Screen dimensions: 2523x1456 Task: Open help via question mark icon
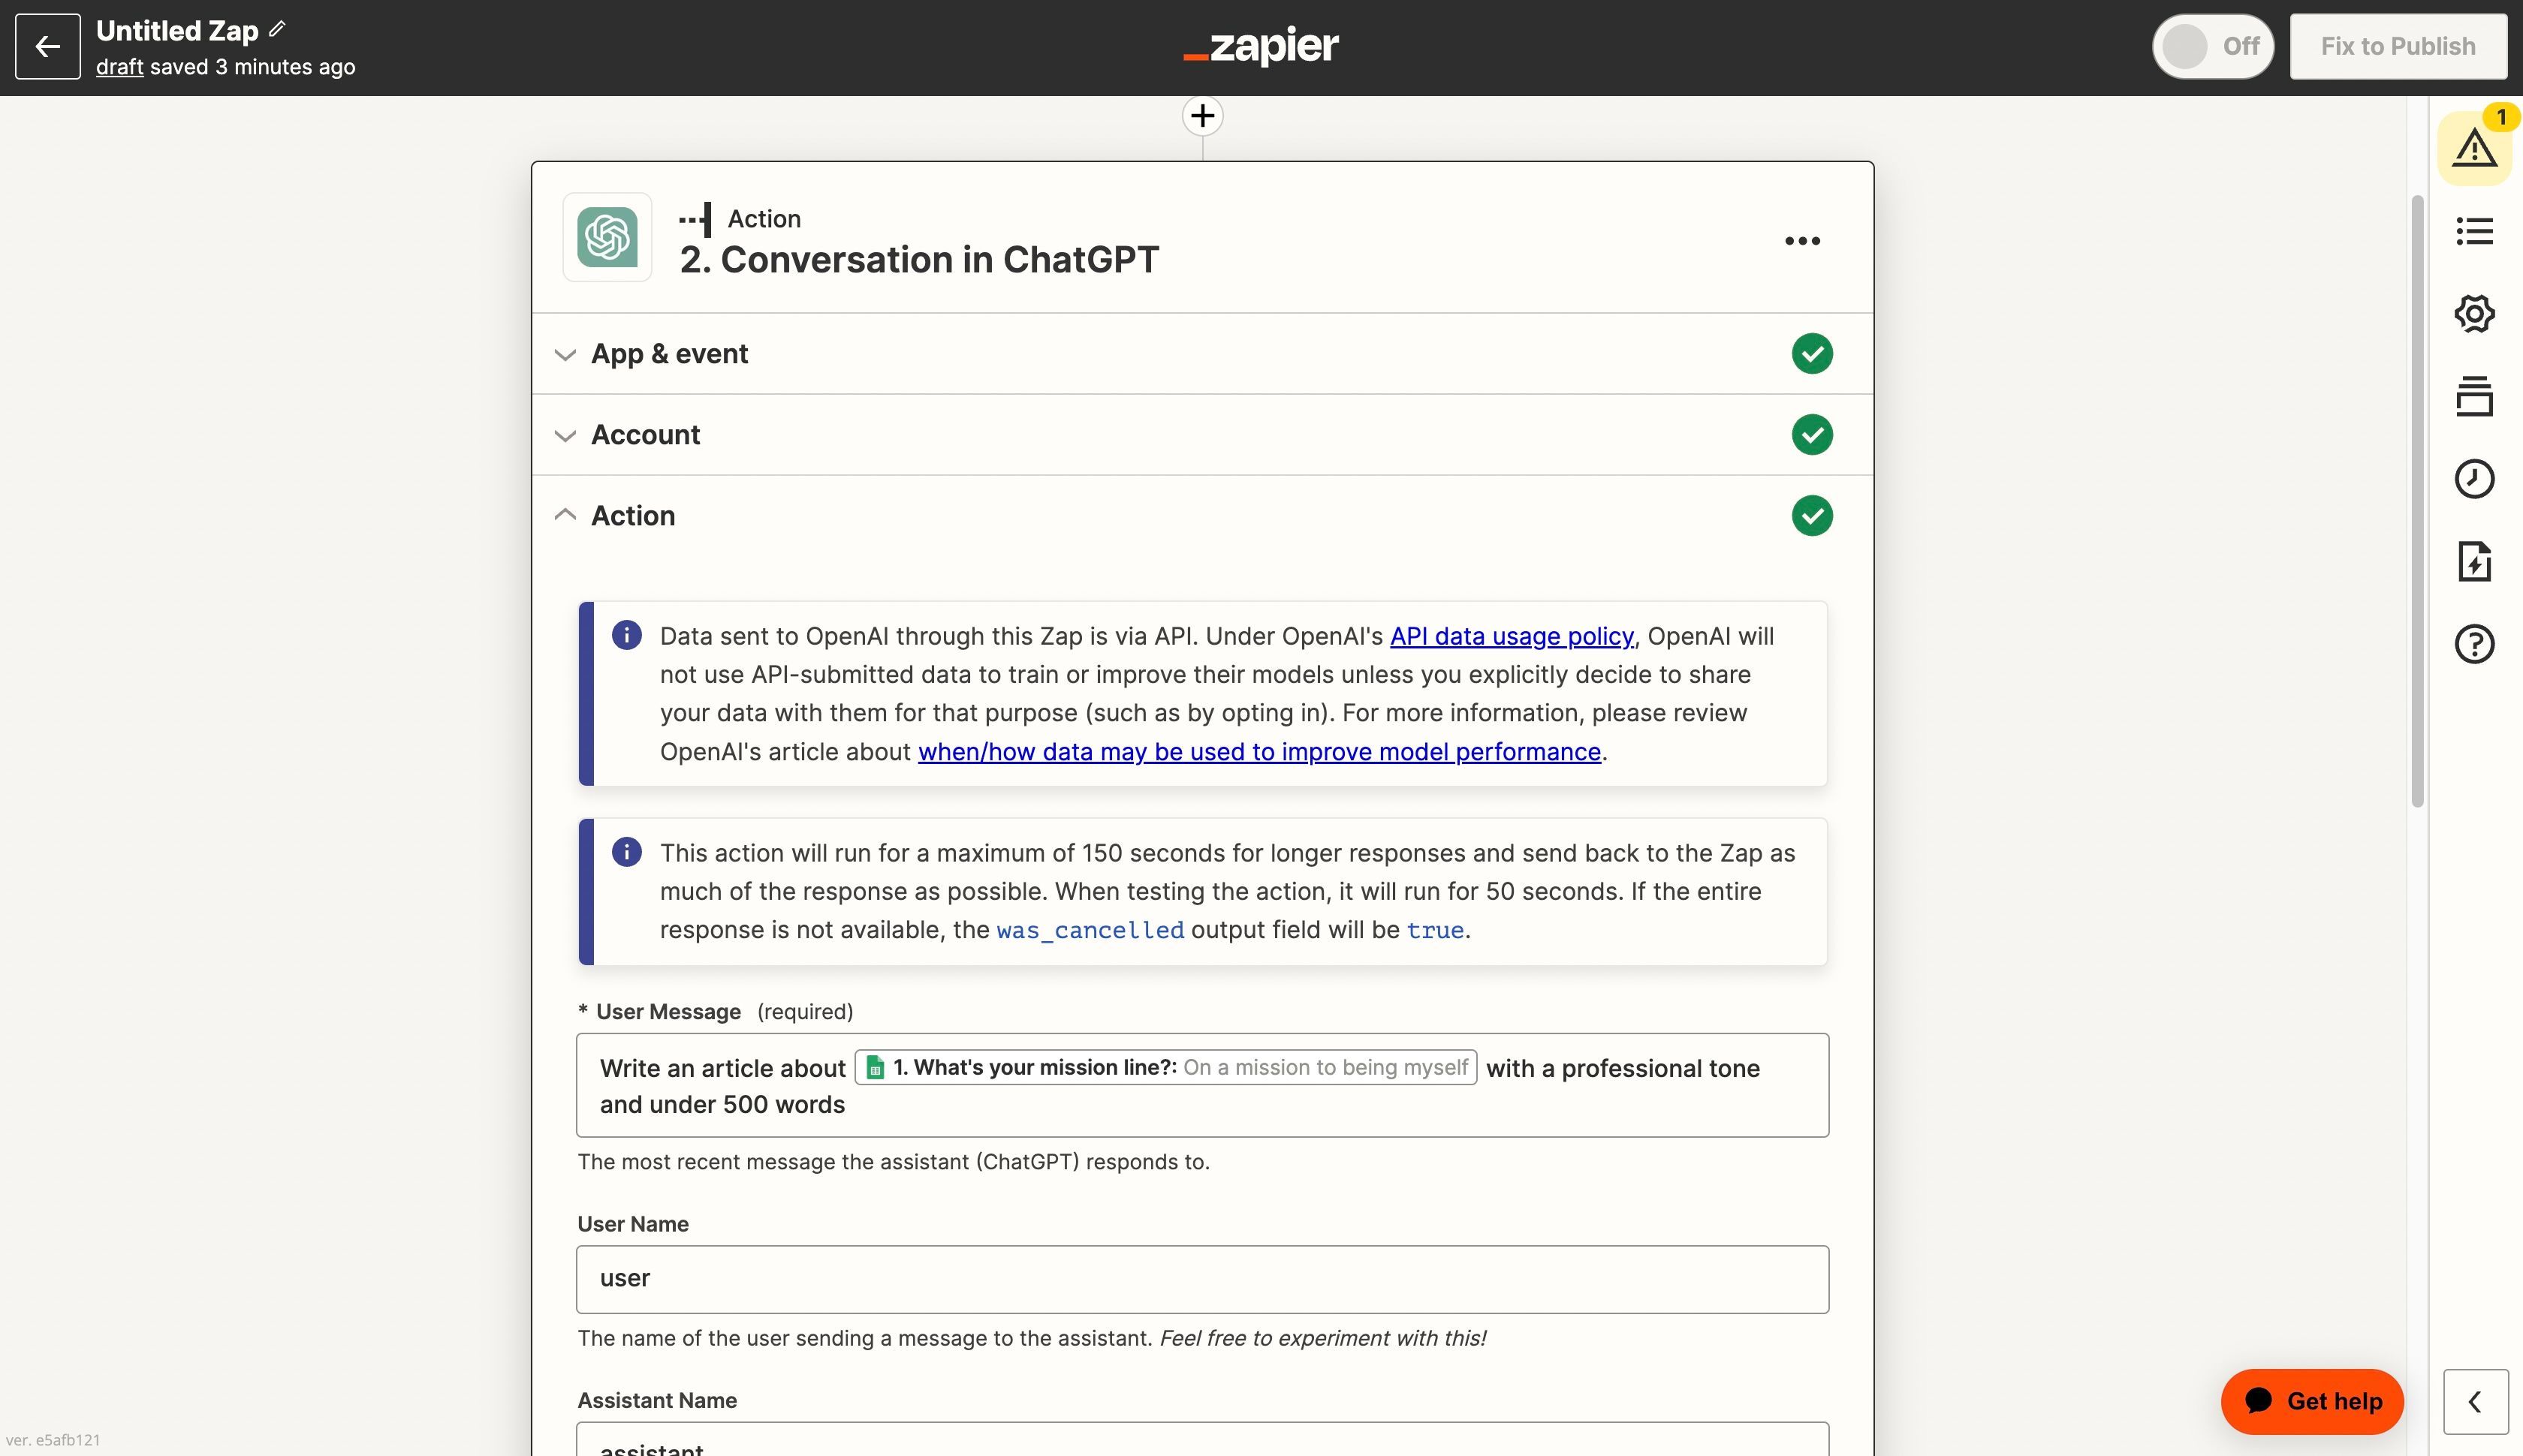point(2473,644)
